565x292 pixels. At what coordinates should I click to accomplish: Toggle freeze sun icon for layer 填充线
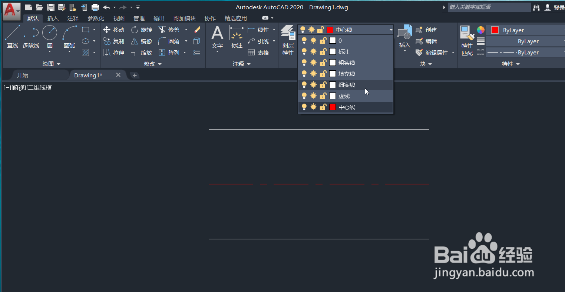click(314, 74)
